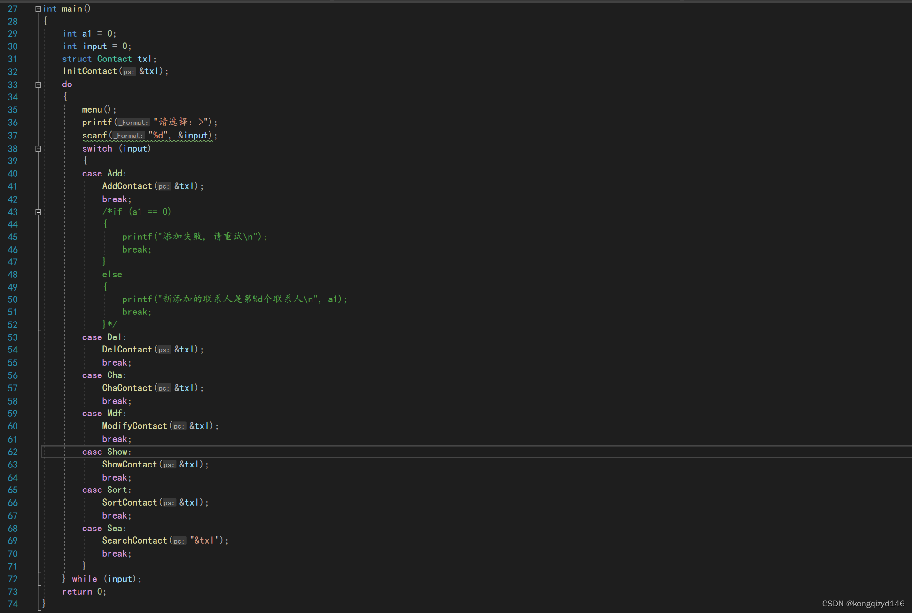
Task: Click the ModifyContact function call
Action: coord(161,426)
